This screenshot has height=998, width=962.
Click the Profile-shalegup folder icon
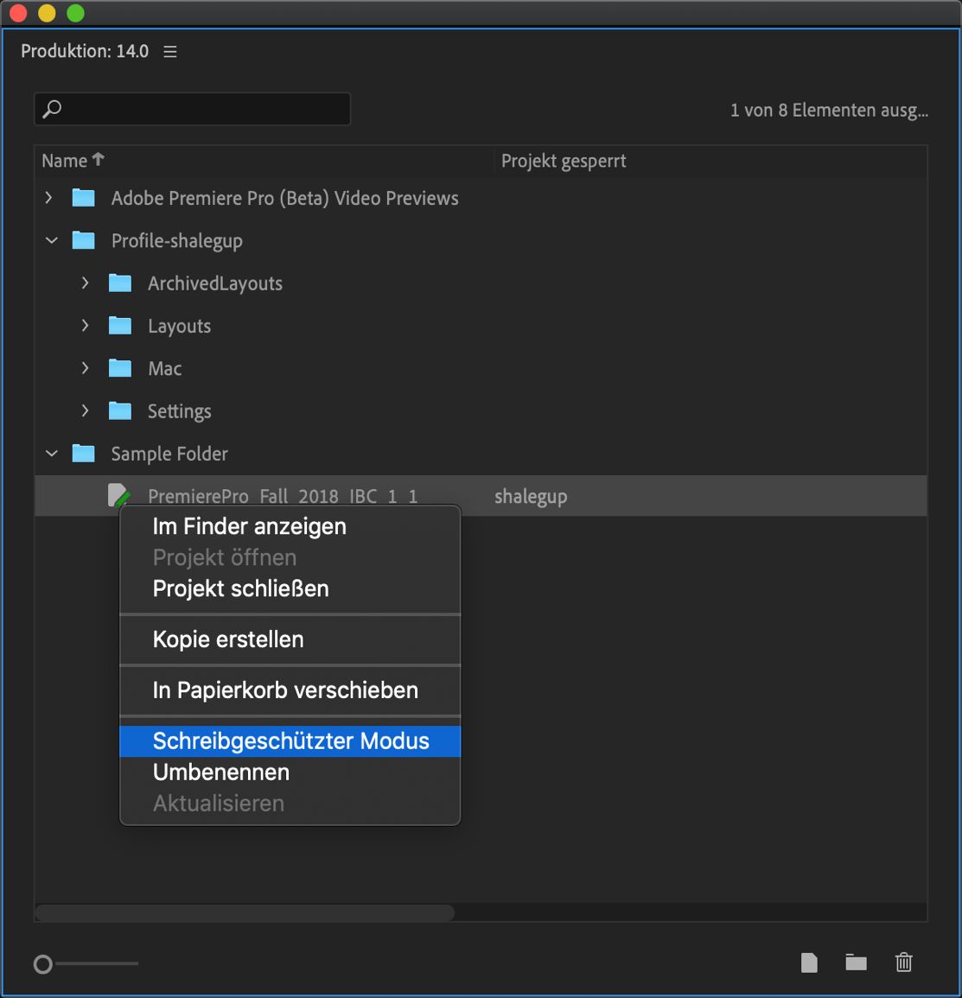(x=84, y=240)
